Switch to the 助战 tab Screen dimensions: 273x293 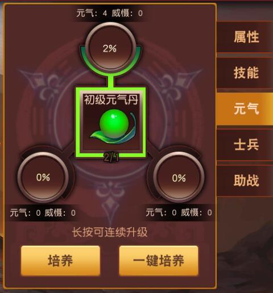[x=245, y=181]
